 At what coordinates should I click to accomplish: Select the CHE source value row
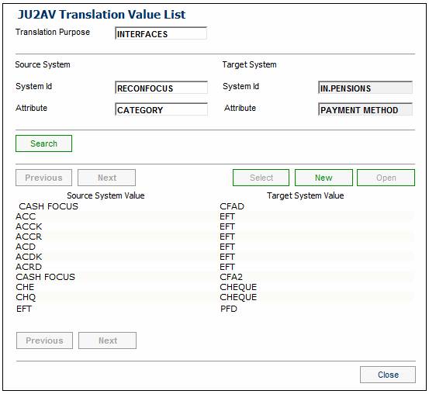pos(215,287)
